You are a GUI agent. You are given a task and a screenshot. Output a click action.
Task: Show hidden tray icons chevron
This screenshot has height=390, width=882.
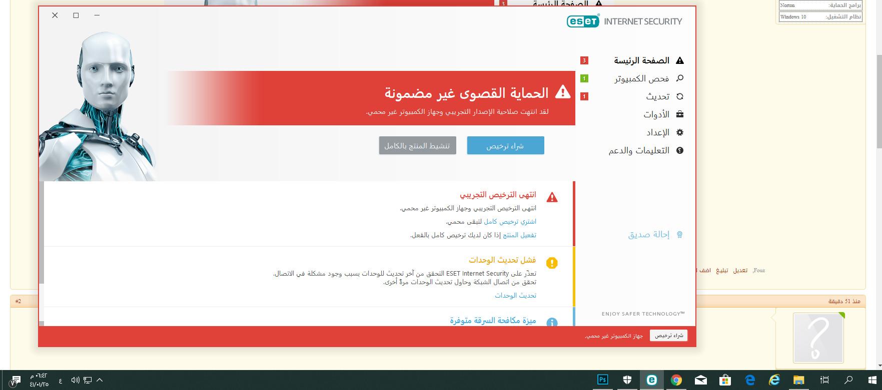click(100, 381)
